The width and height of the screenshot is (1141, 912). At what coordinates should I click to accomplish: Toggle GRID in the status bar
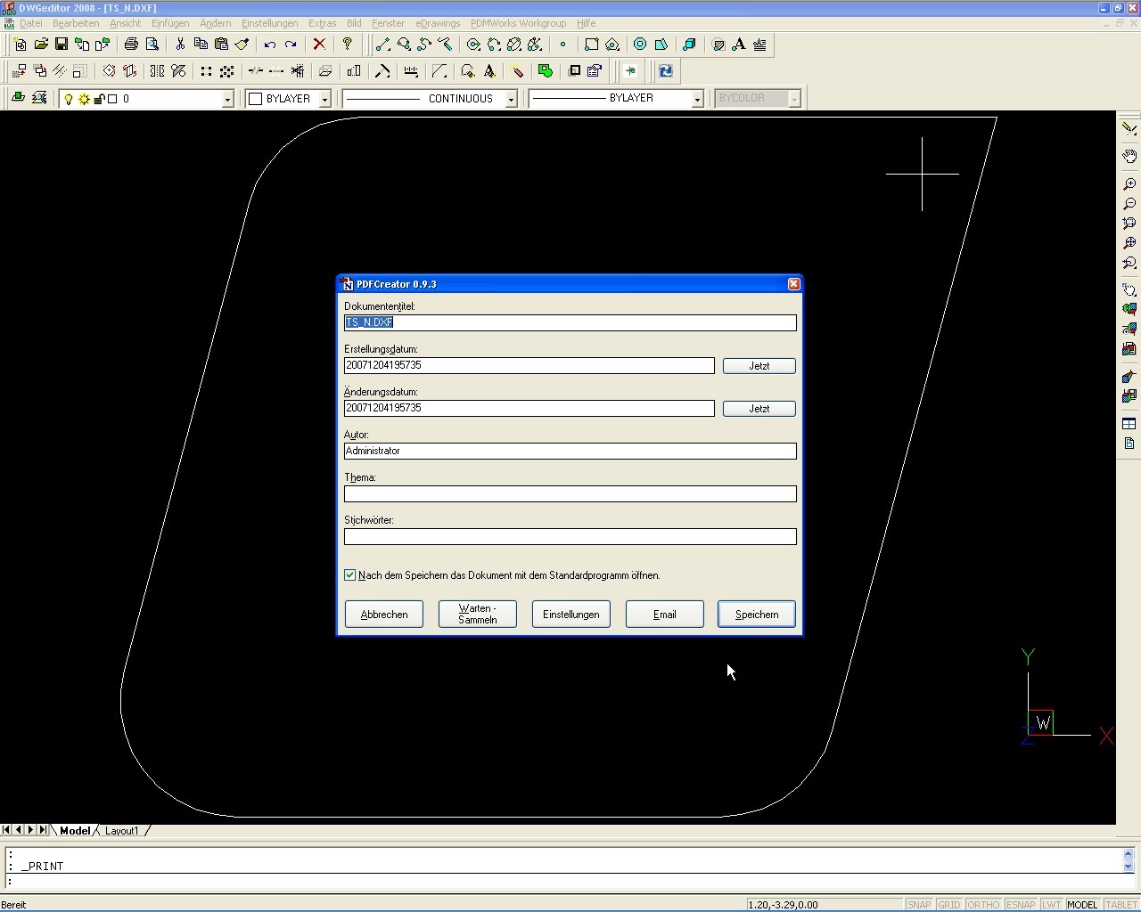coord(949,905)
